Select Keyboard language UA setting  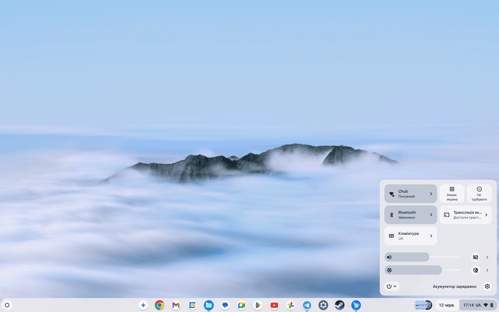tap(410, 236)
